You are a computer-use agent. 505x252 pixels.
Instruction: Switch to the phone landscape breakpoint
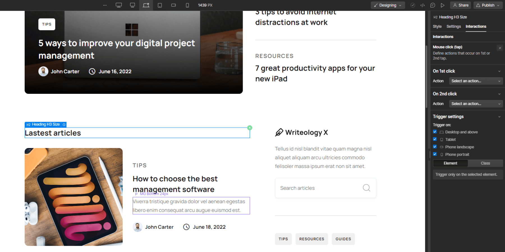[173, 5]
